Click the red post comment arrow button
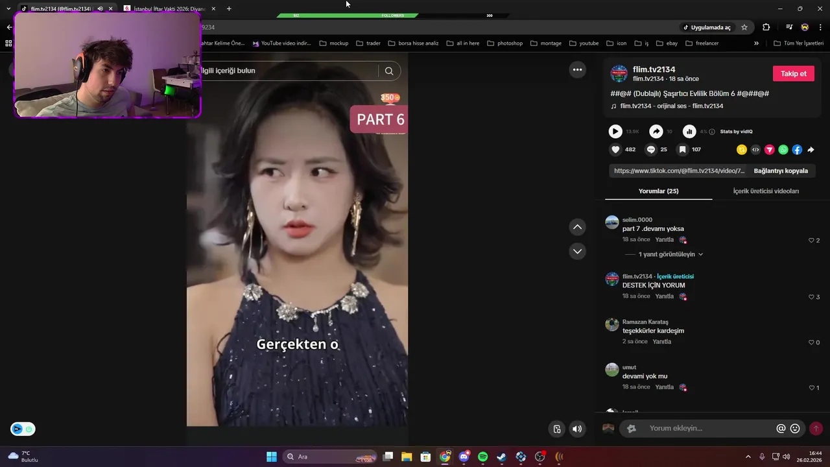The width and height of the screenshot is (830, 467). [816, 428]
